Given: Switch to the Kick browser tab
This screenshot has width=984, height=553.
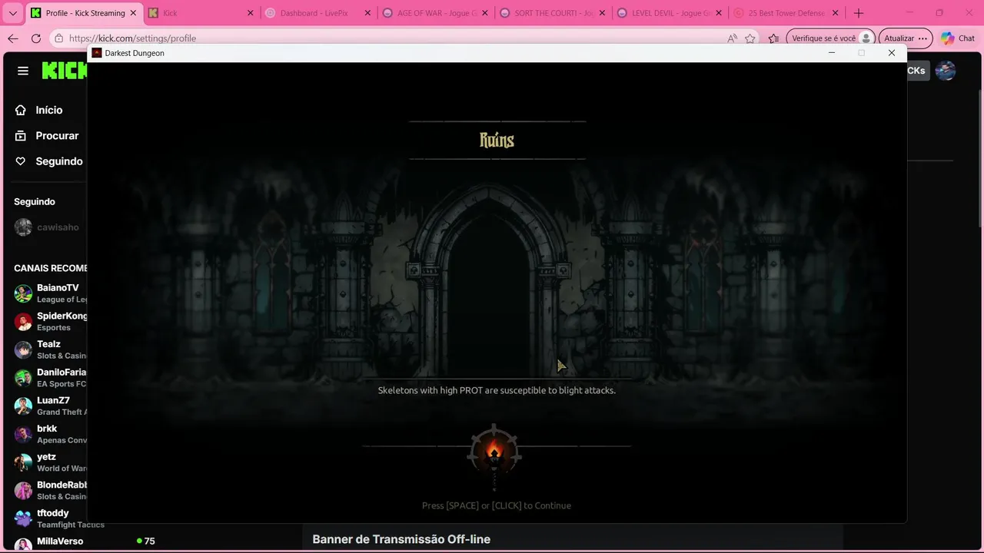Looking at the screenshot, I should (200, 13).
